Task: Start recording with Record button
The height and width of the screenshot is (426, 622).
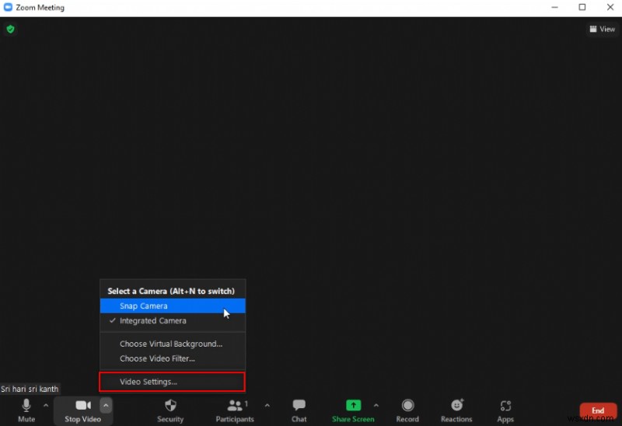Action: point(407,411)
